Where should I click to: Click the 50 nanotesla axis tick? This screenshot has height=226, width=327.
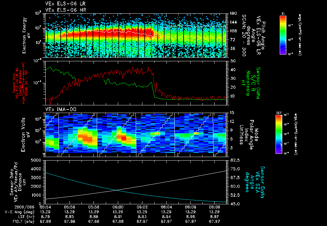point(233,61)
